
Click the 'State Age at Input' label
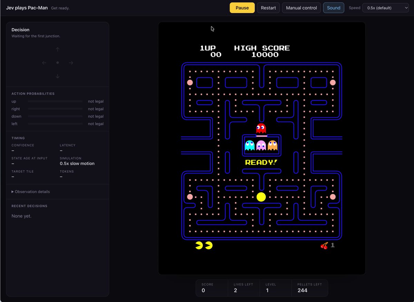click(x=30, y=158)
